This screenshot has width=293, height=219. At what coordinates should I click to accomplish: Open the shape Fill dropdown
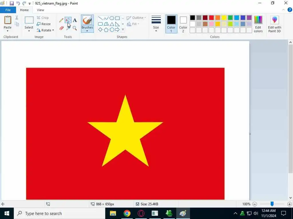pos(133,24)
